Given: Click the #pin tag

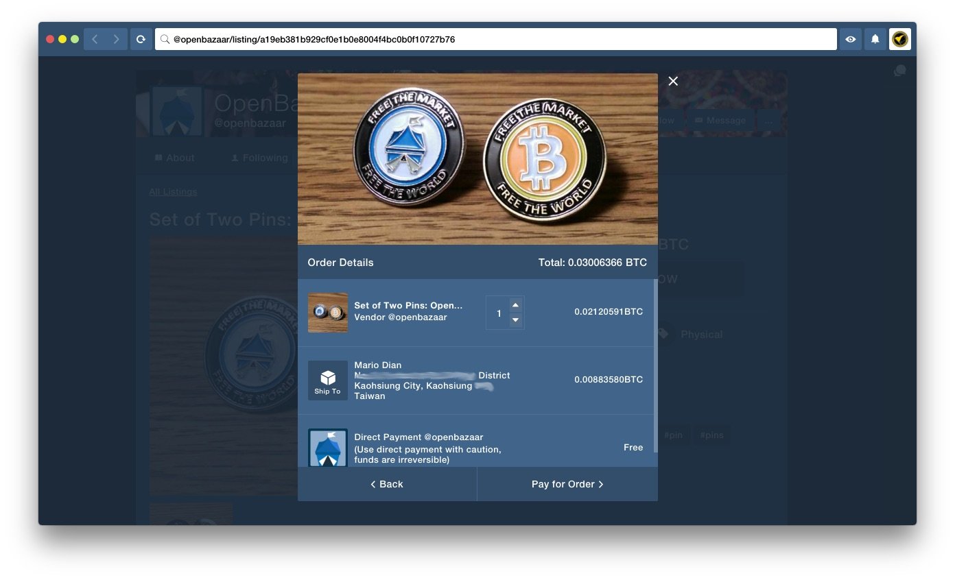Looking at the screenshot, I should 674,435.
